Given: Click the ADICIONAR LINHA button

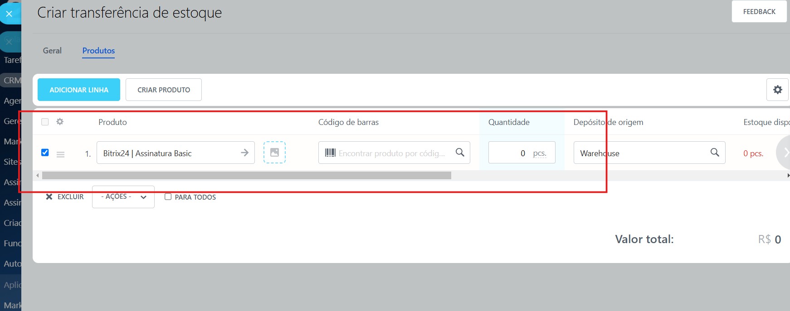Looking at the screenshot, I should pos(79,90).
